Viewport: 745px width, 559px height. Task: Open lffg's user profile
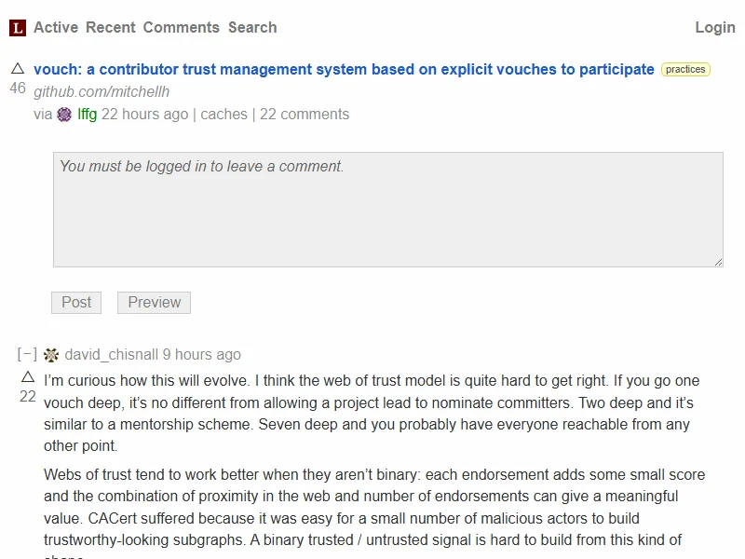pyautogui.click(x=87, y=115)
